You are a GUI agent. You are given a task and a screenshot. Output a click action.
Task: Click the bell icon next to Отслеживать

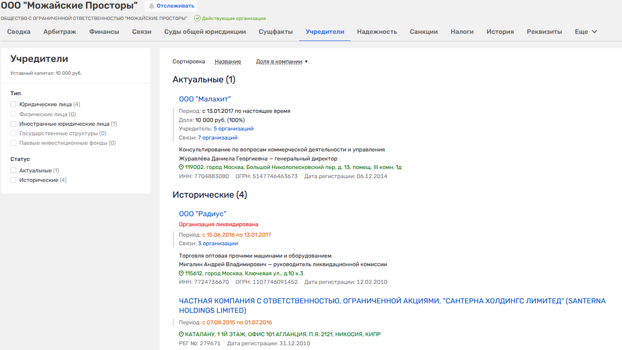pos(152,6)
